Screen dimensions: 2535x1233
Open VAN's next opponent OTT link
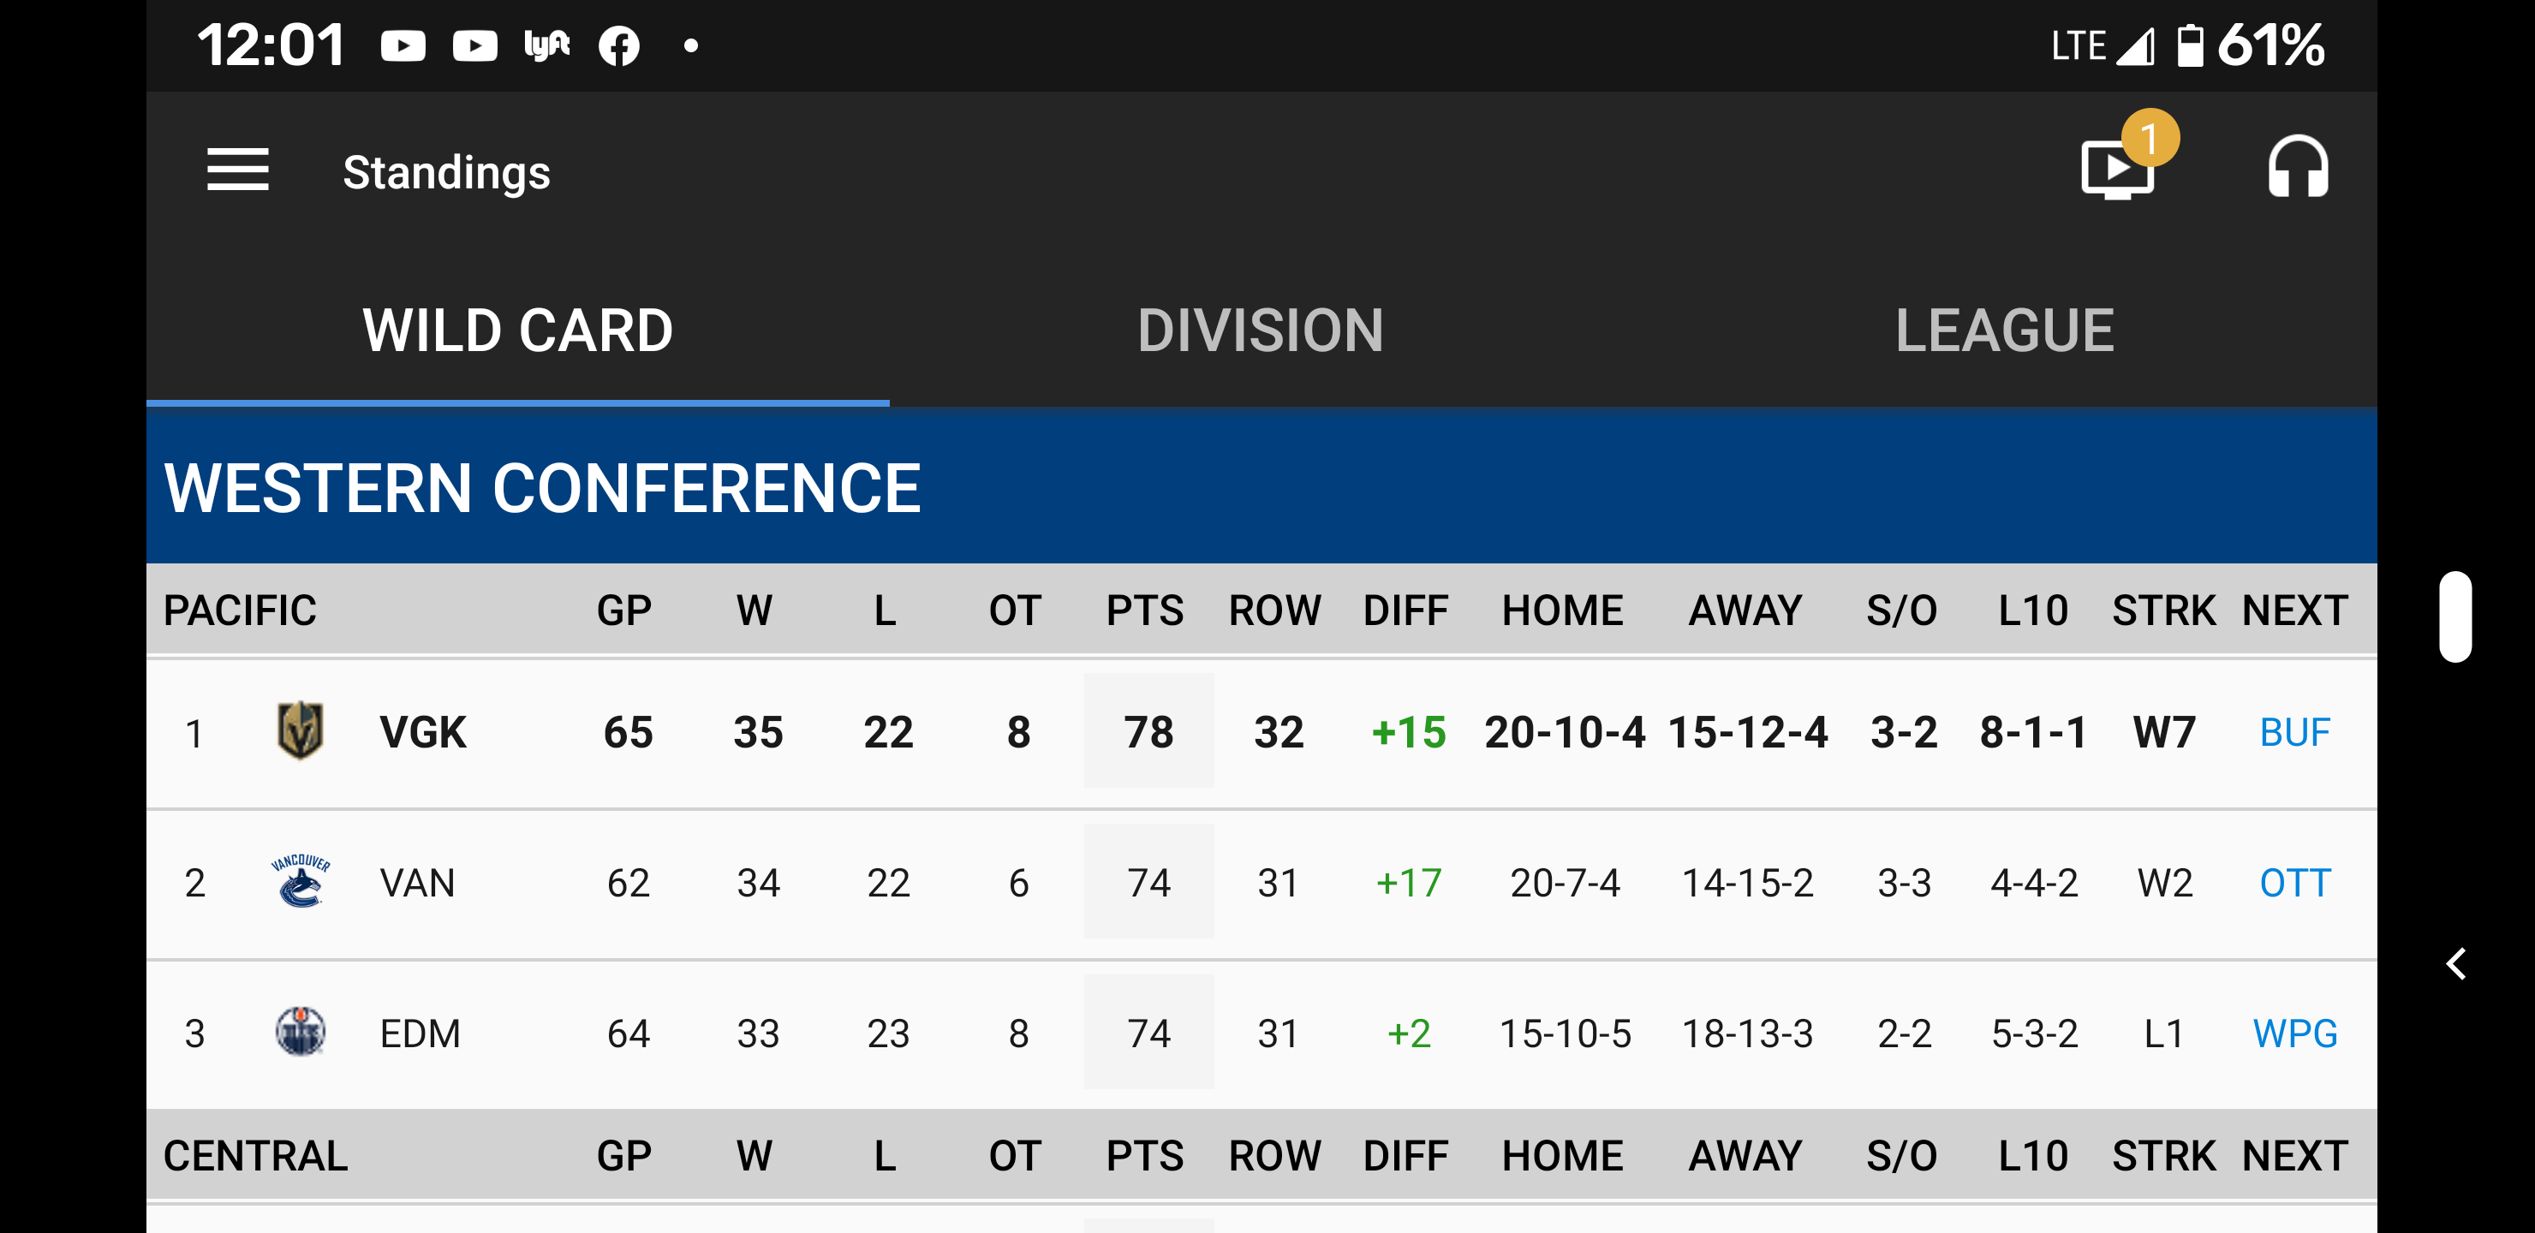point(2295,883)
